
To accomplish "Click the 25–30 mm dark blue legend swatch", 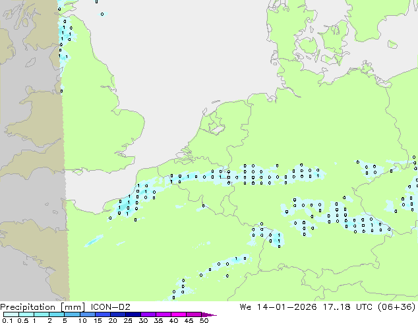I will coord(133,314).
